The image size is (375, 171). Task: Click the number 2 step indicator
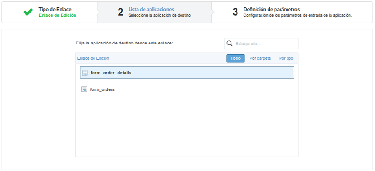click(x=120, y=12)
